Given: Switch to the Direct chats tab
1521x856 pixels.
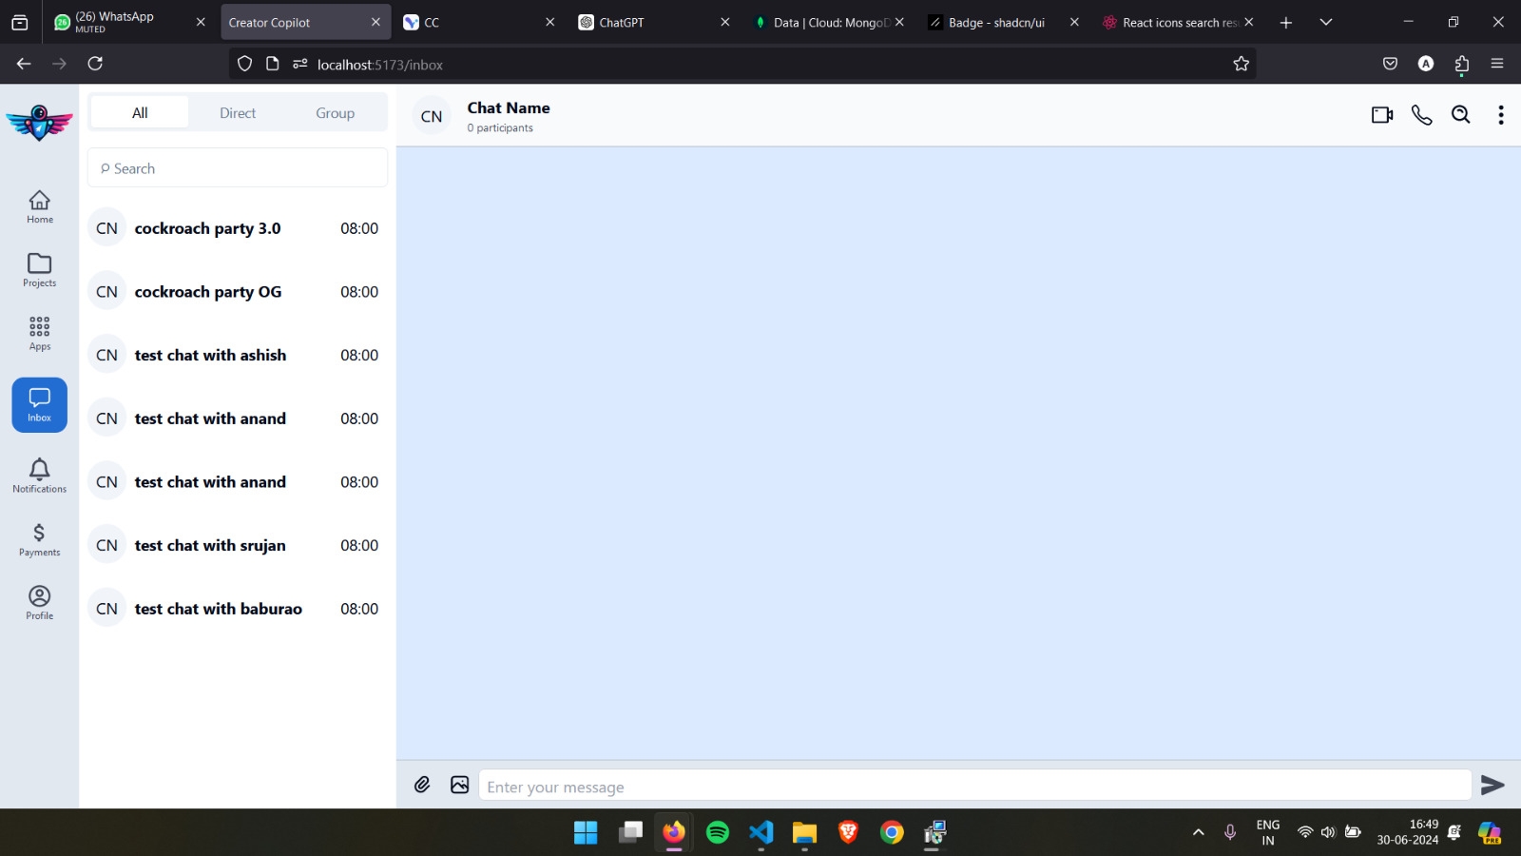Looking at the screenshot, I should (238, 113).
